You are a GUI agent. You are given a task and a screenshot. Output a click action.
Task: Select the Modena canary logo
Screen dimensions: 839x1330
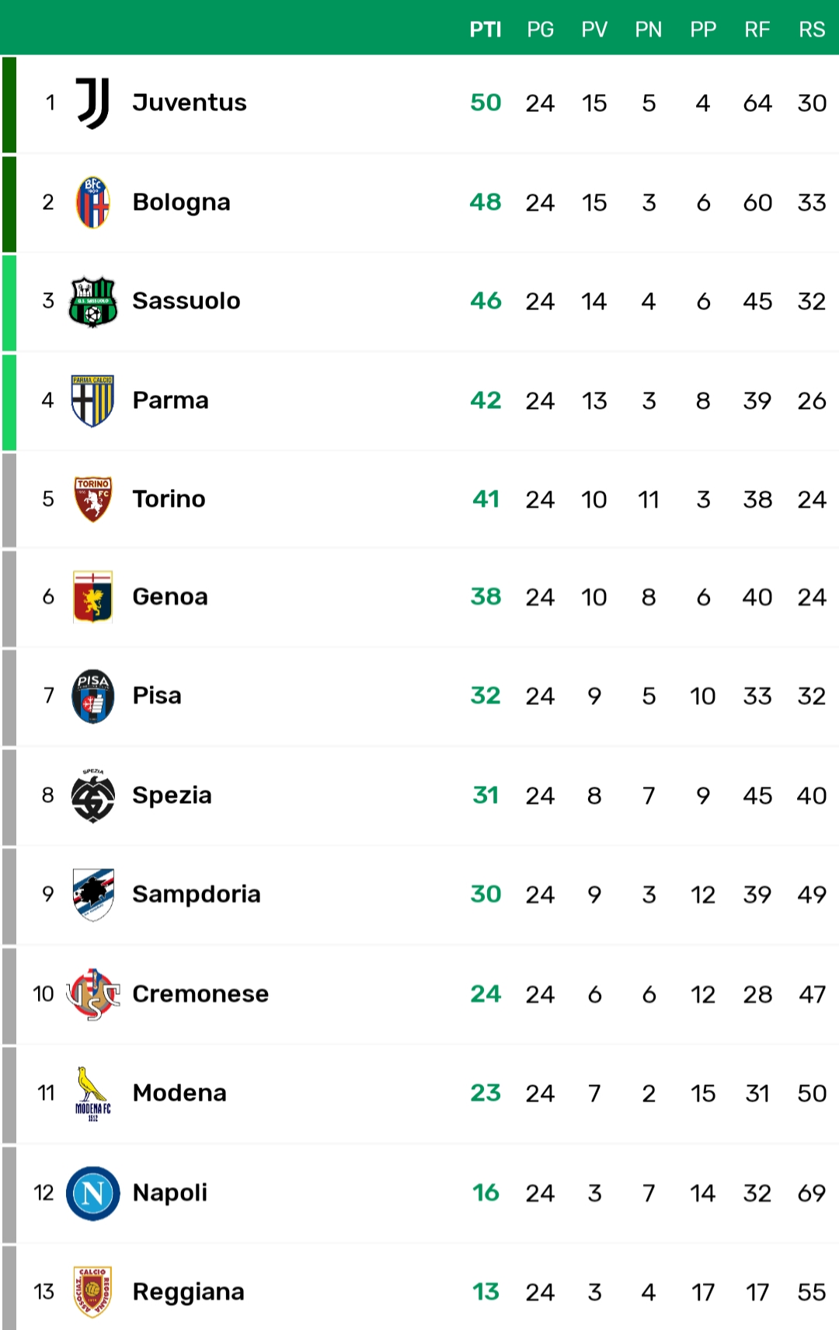pos(92,1093)
